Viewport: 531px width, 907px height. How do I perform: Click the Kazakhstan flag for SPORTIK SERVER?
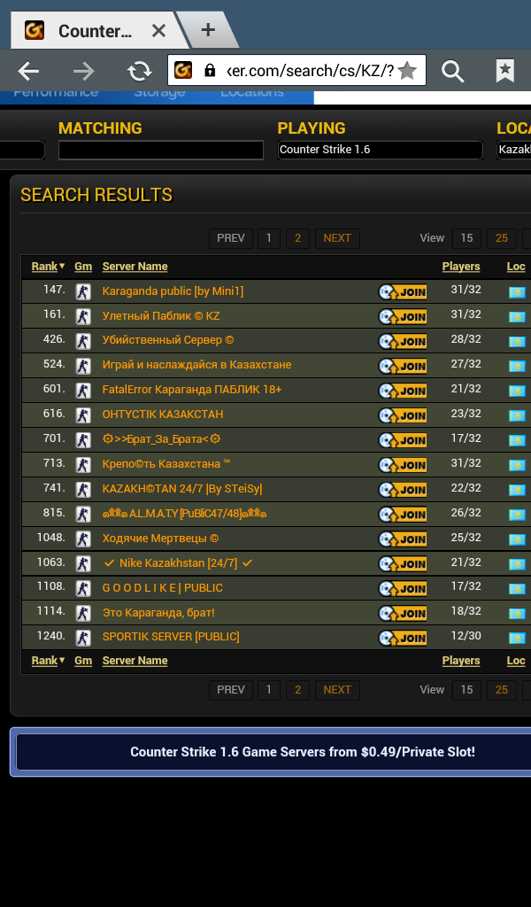coord(517,638)
